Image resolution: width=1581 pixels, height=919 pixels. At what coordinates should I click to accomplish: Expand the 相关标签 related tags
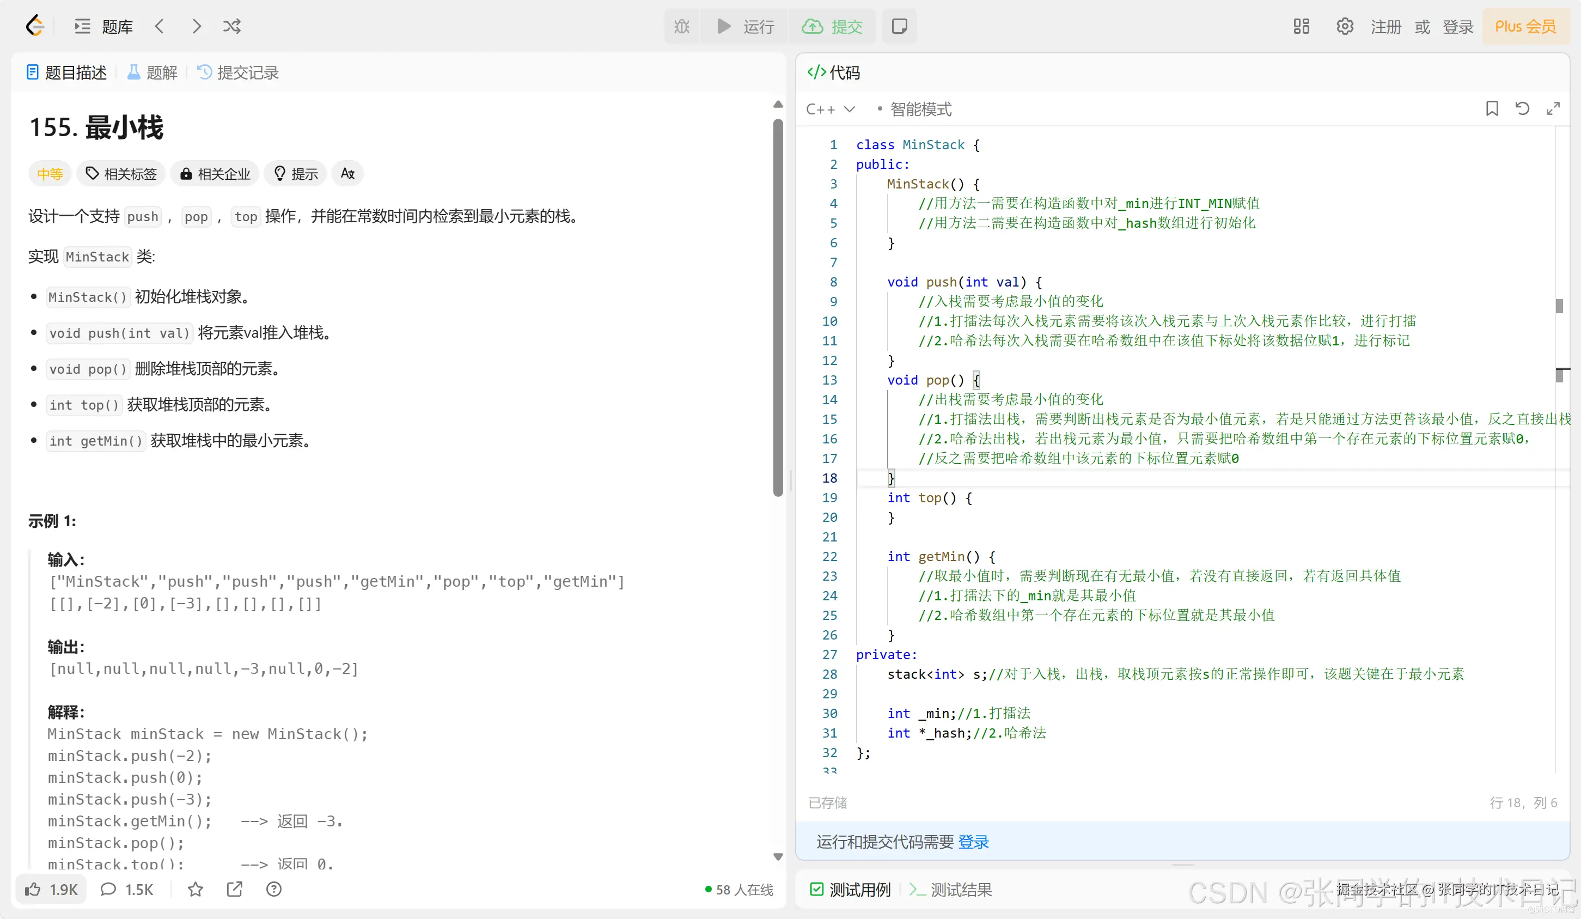pyautogui.click(x=121, y=174)
